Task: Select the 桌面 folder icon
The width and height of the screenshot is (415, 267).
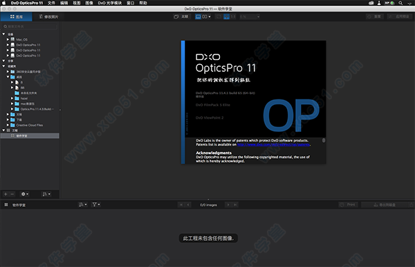Action: (x=12, y=77)
